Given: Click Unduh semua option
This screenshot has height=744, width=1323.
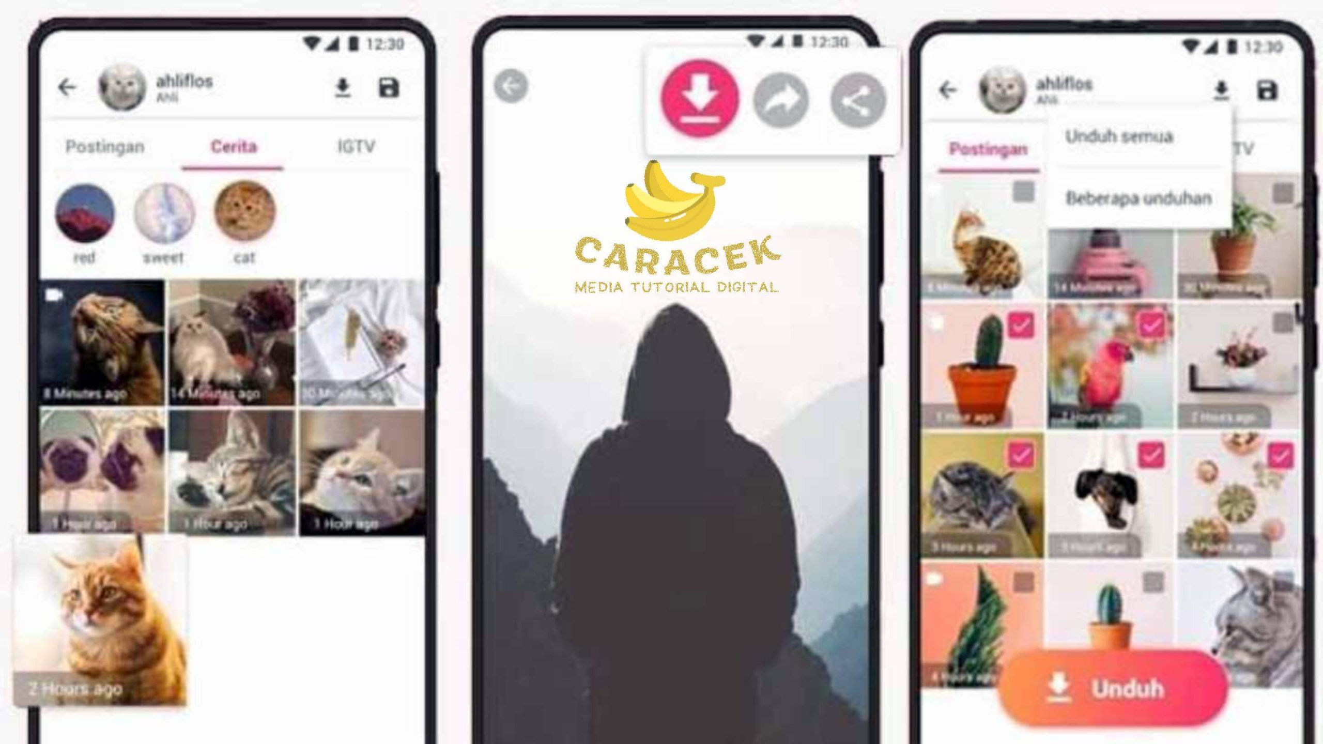Looking at the screenshot, I should pyautogui.click(x=1118, y=136).
